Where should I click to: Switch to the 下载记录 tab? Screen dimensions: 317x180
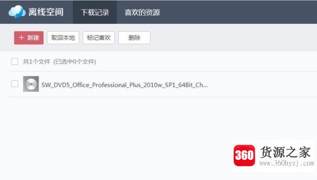[95, 12]
